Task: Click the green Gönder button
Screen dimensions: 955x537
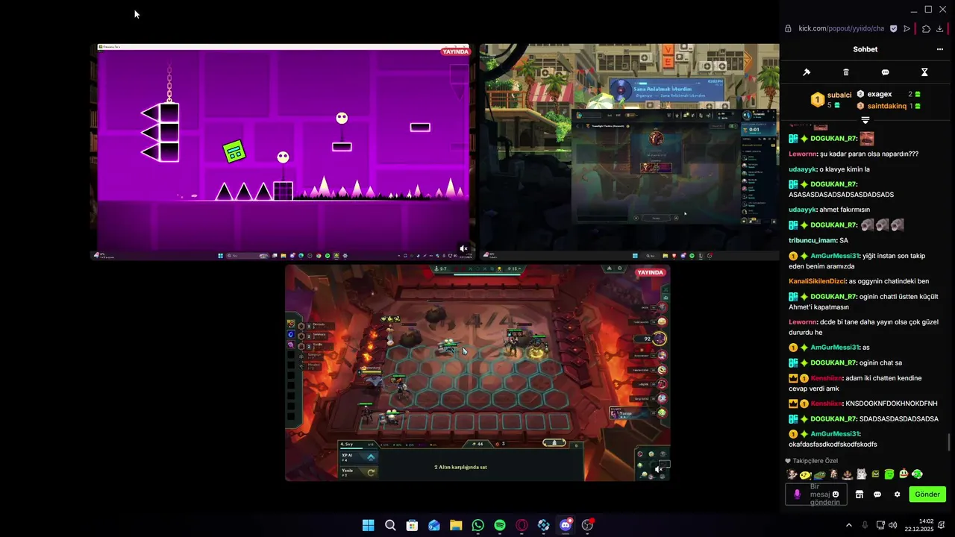Action: (x=927, y=494)
